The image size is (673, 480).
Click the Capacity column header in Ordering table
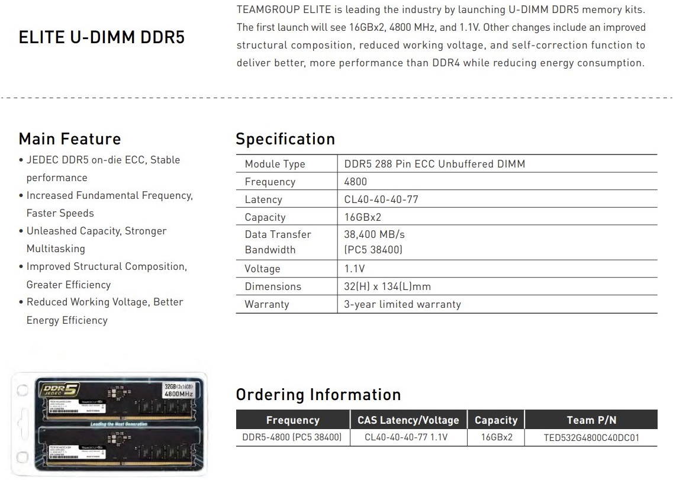[496, 420]
